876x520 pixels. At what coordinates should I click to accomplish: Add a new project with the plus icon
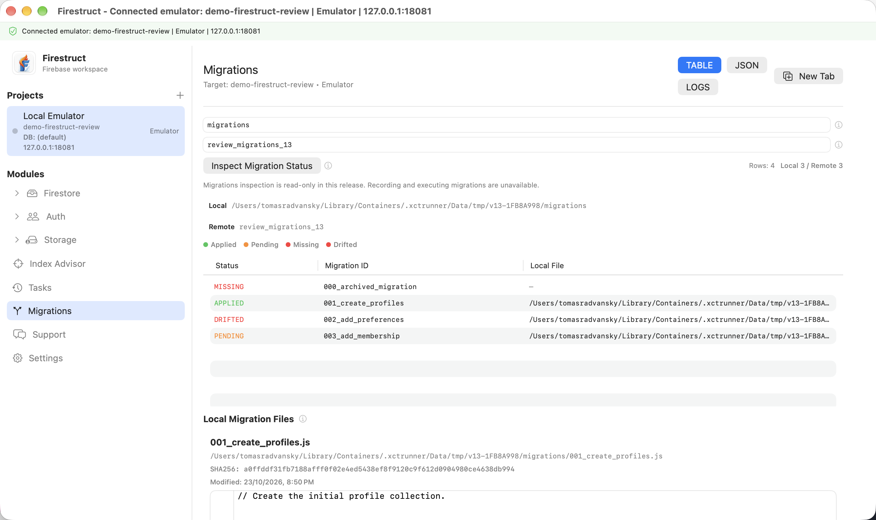click(180, 95)
